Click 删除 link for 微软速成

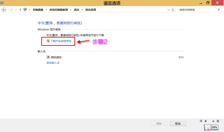[181, 57]
